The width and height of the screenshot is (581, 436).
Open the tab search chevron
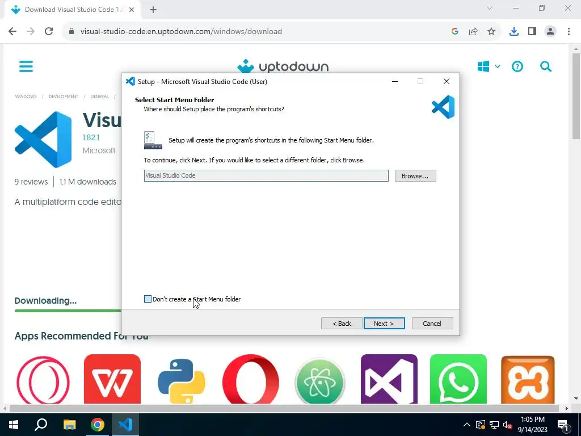[x=490, y=8]
